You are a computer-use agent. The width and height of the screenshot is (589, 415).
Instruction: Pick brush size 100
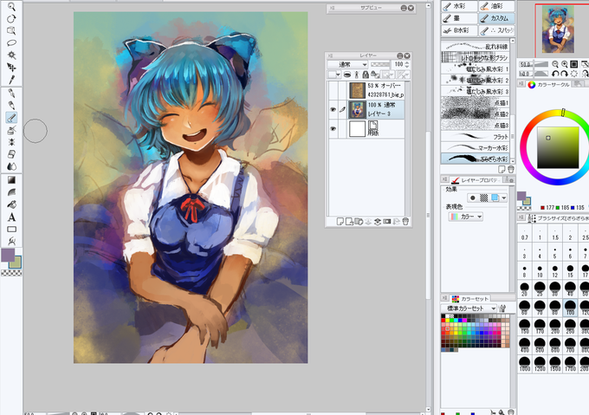tap(570, 308)
